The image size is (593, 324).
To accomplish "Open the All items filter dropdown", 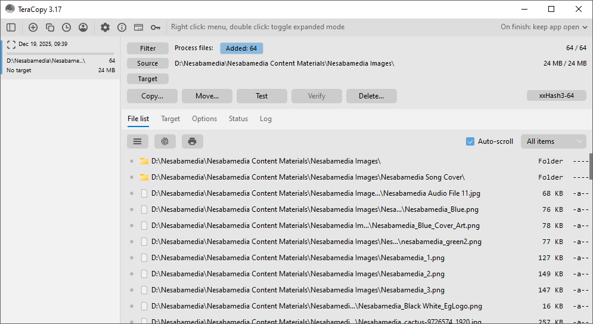I will point(553,141).
